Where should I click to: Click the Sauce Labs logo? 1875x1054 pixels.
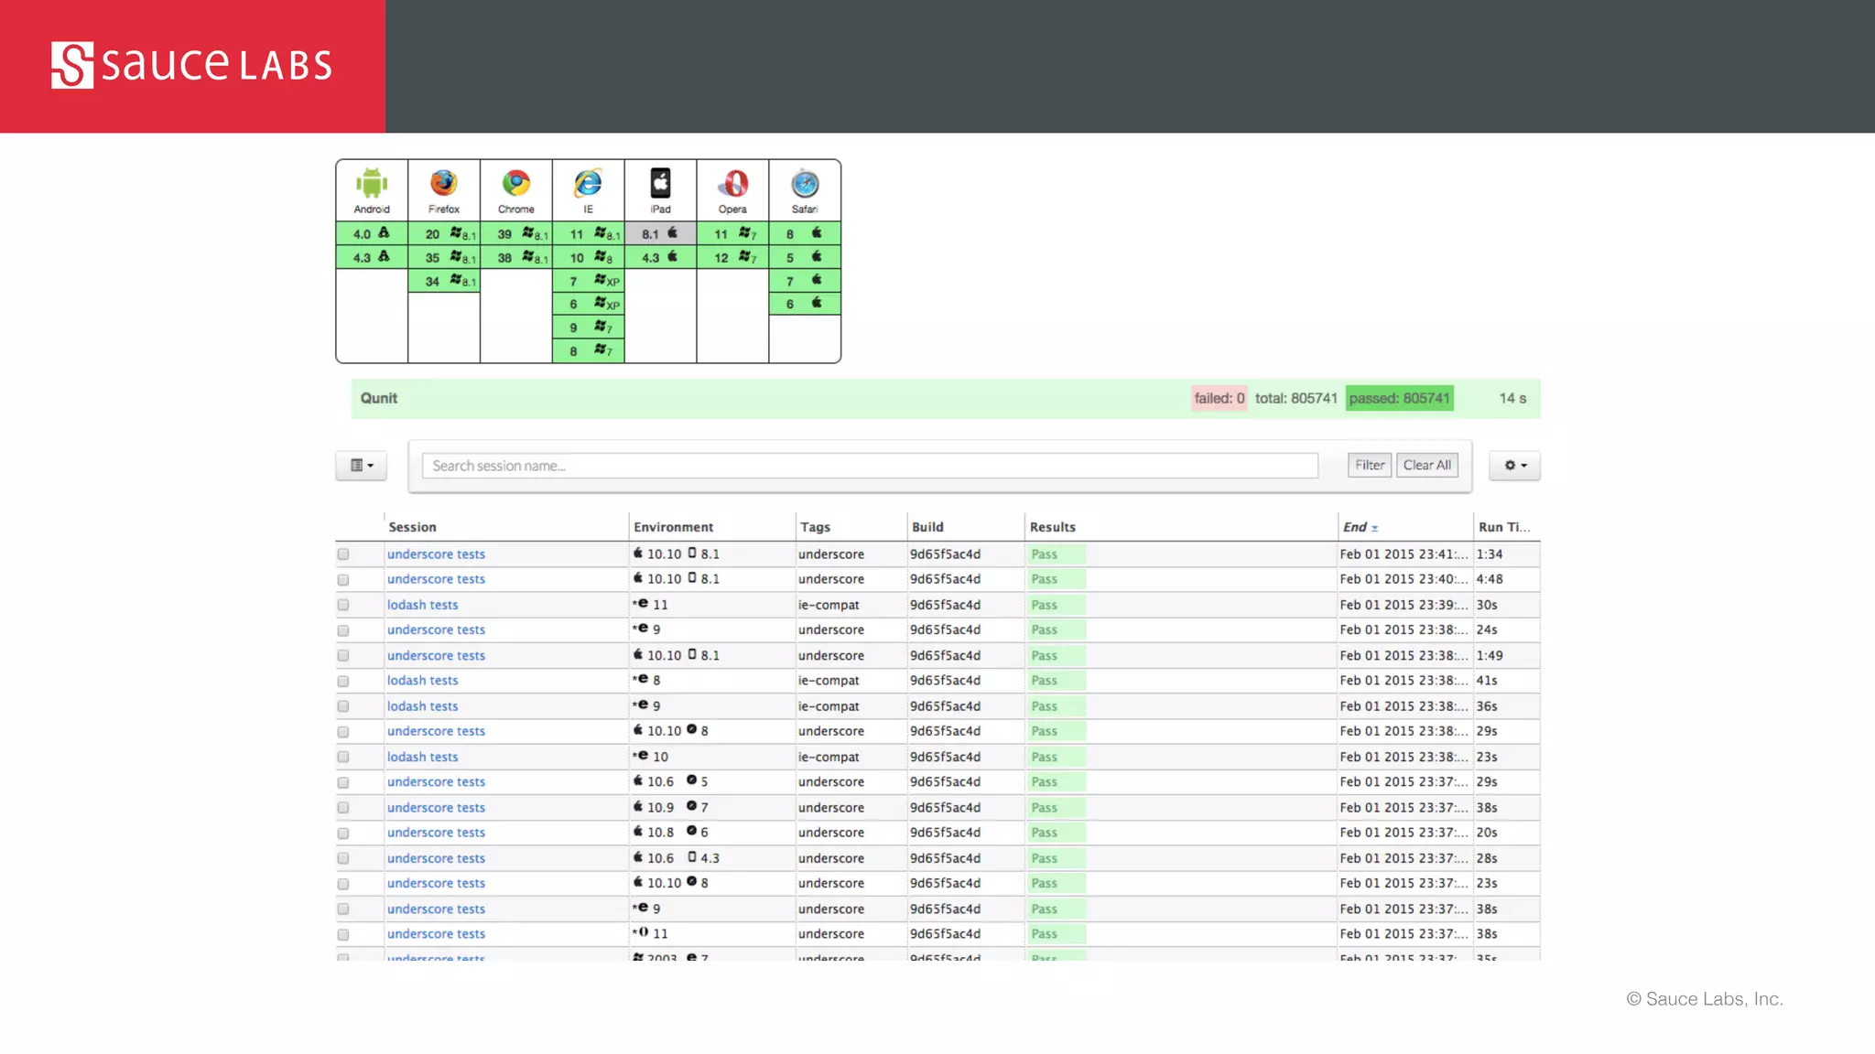click(191, 65)
